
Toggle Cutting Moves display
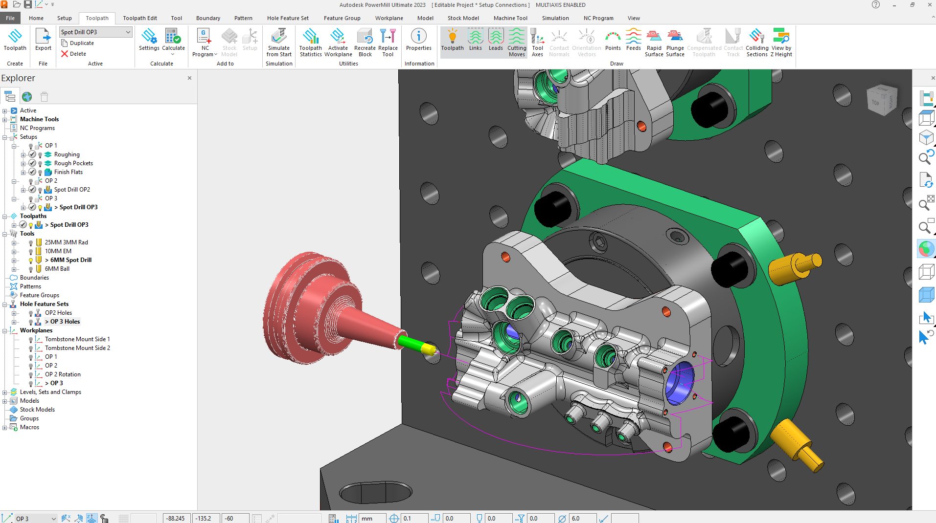(x=517, y=42)
